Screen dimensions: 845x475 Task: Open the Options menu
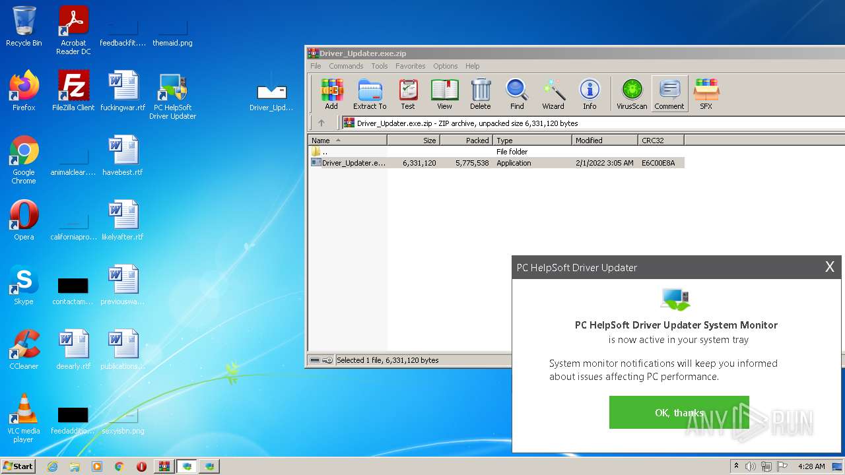click(x=445, y=66)
